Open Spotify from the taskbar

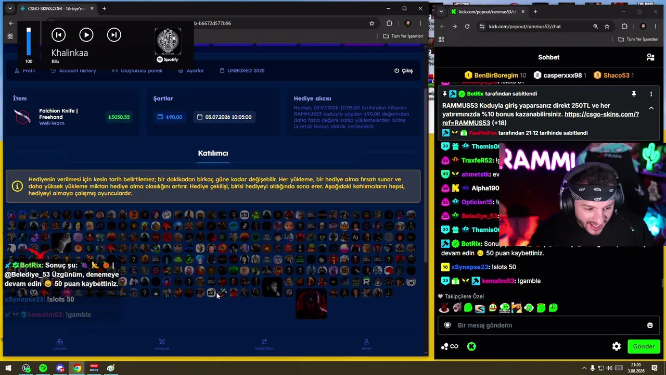click(x=43, y=368)
